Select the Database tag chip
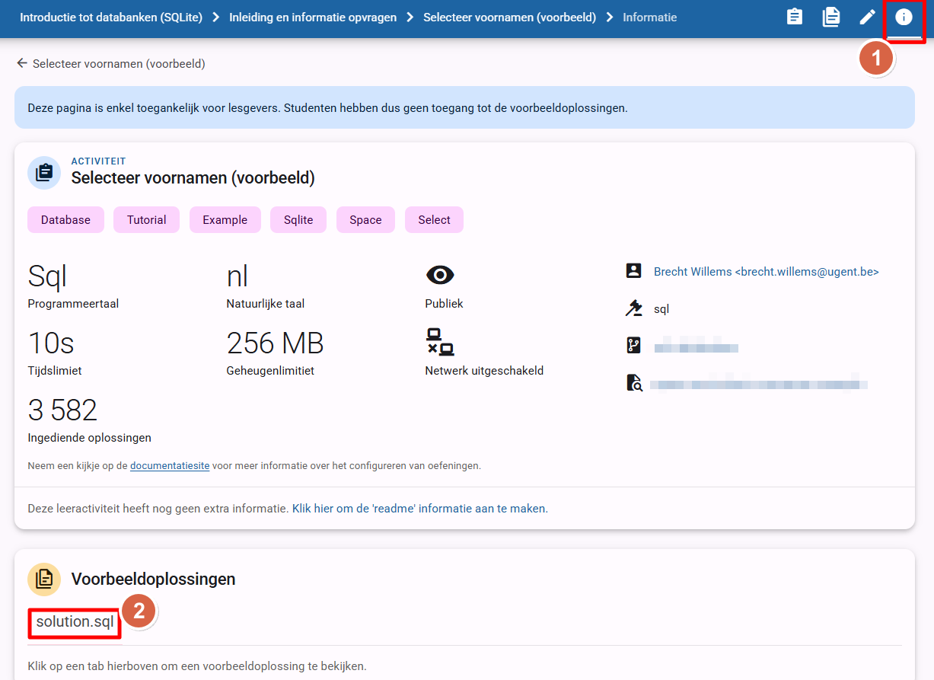Image resolution: width=934 pixels, height=680 pixels. point(65,220)
